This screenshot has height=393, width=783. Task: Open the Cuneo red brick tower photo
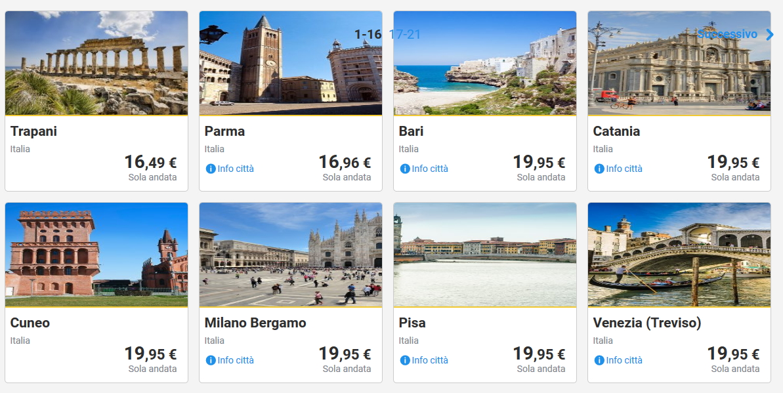96,255
